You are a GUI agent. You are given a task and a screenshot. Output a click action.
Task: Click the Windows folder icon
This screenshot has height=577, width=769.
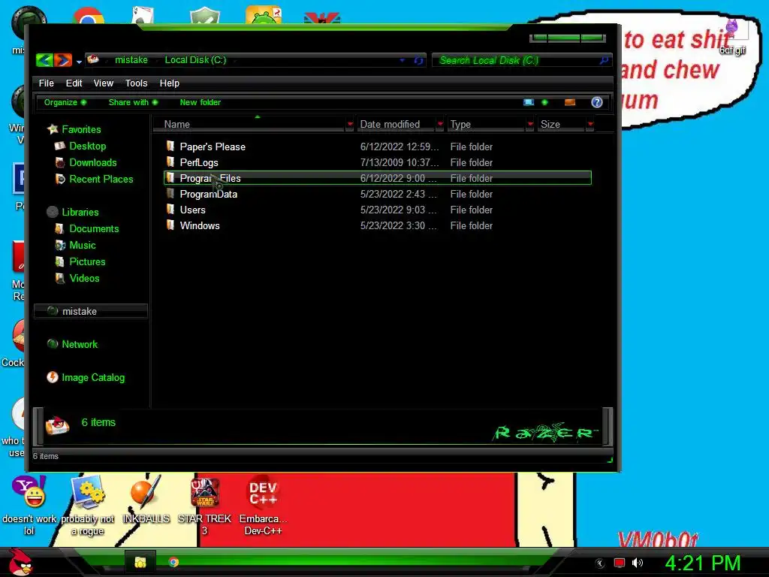170,225
